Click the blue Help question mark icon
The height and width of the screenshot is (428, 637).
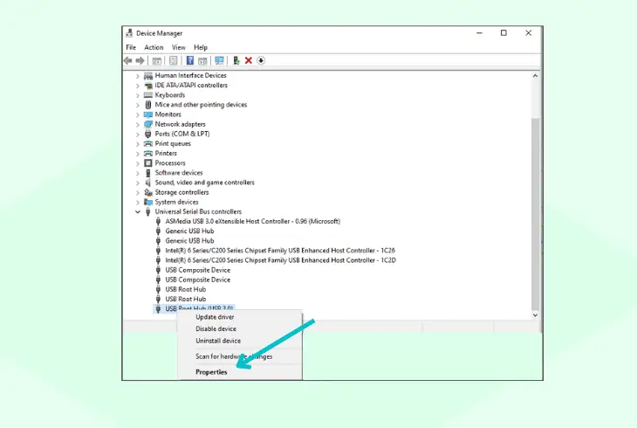[x=189, y=60]
